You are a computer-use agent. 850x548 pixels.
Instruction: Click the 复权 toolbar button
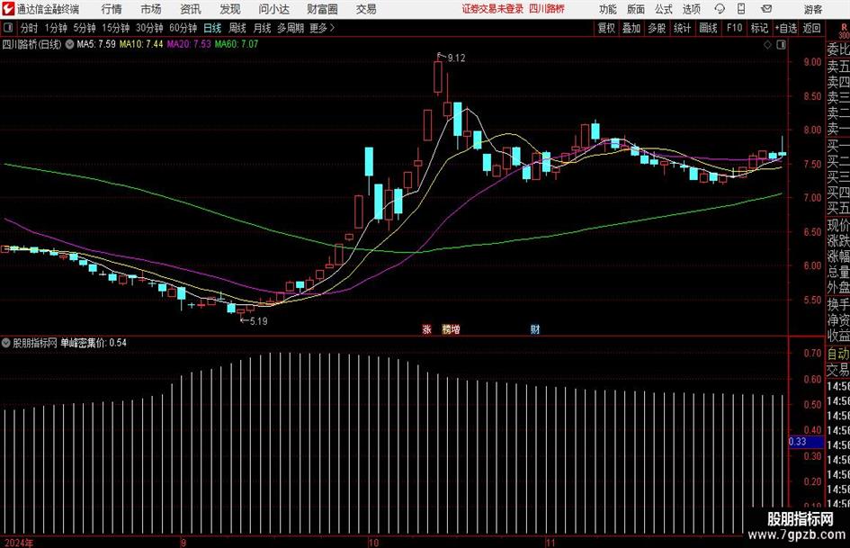coord(606,28)
